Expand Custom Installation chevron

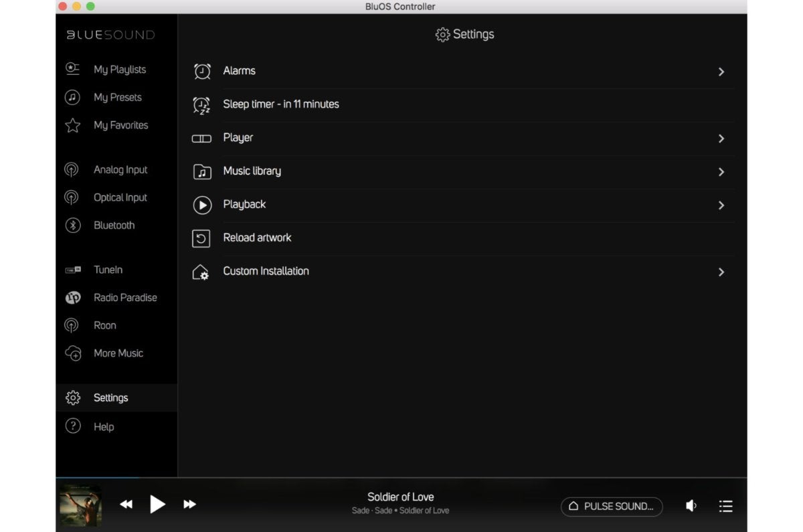click(x=721, y=272)
